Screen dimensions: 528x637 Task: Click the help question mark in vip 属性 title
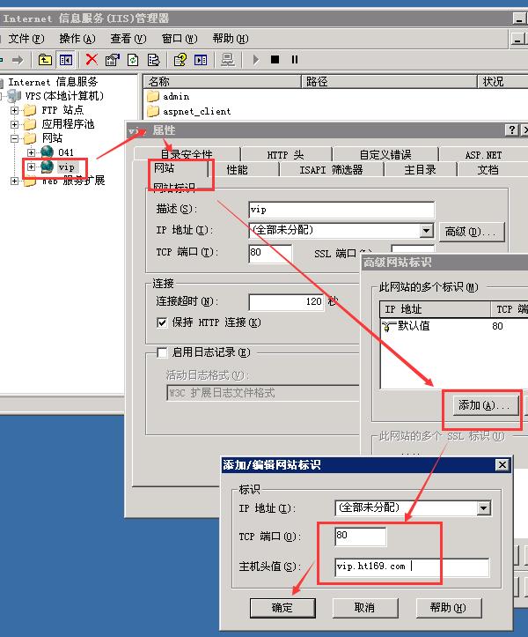pos(512,130)
